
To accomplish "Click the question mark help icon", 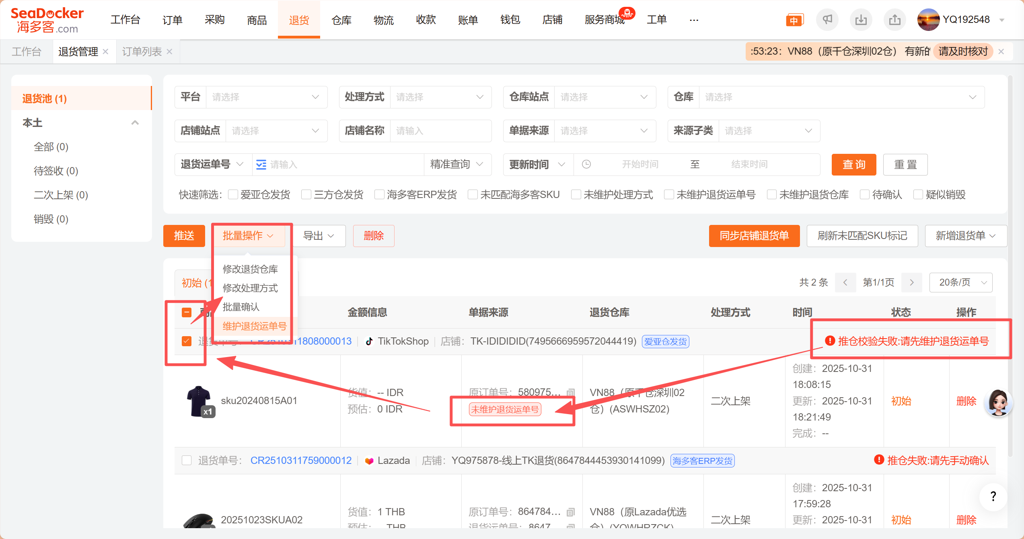I will [993, 496].
